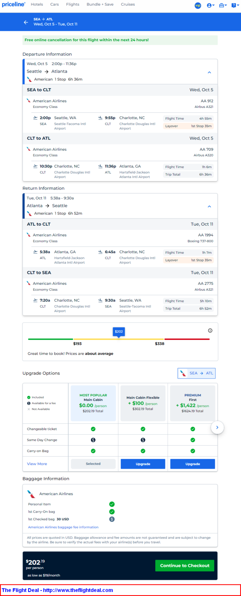The height and width of the screenshot is (596, 241).
Task: Click the $338 high price label
Action: (160, 344)
